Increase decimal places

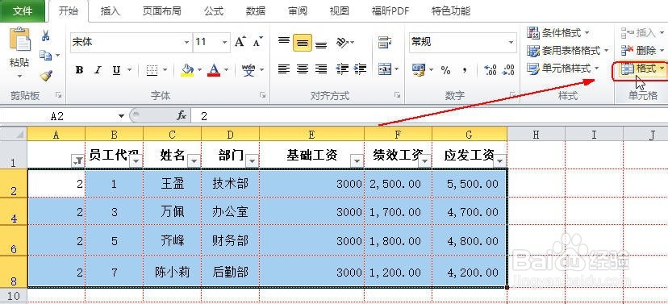click(491, 70)
